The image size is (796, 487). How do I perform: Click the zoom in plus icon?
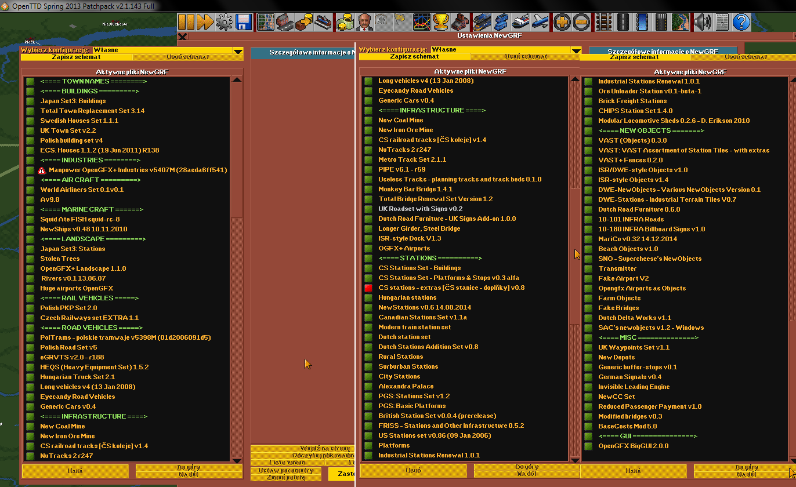pos(562,23)
